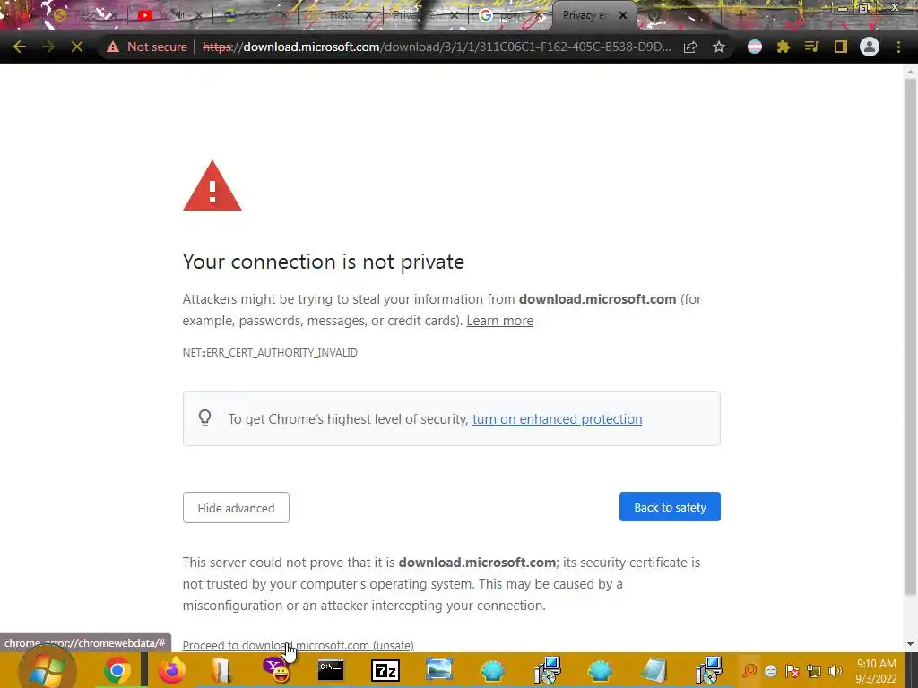Open Yahoo Messenger from the taskbar
This screenshot has height=688, width=918.
pyautogui.click(x=276, y=670)
